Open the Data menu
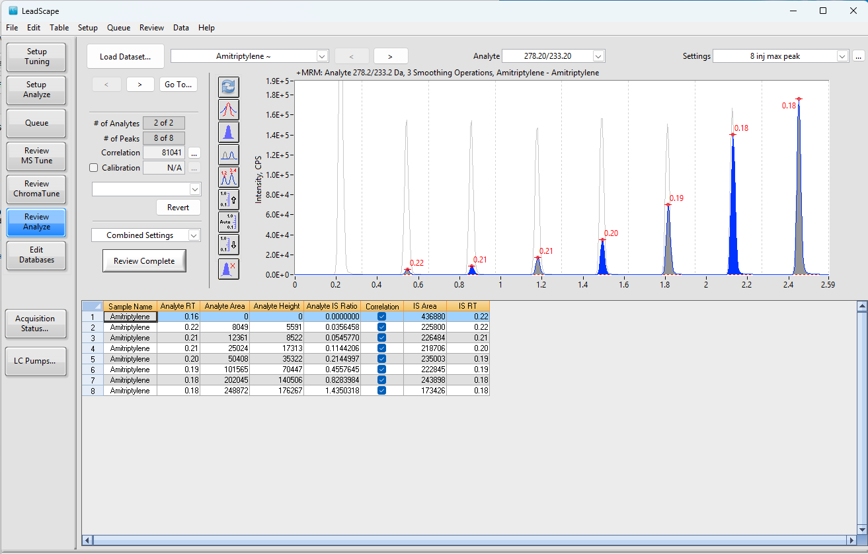Viewport: 868px width, 554px height. [x=181, y=28]
